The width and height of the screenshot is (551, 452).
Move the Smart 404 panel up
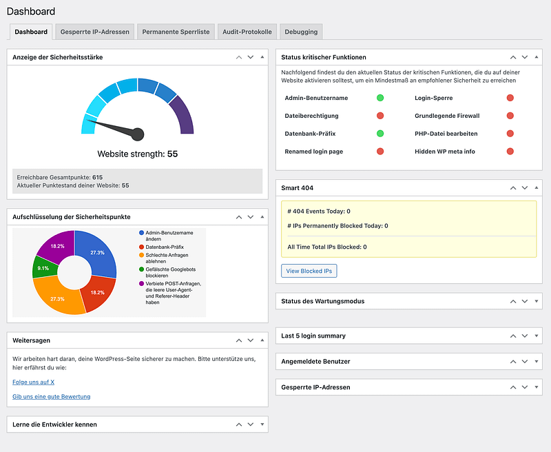click(513, 187)
